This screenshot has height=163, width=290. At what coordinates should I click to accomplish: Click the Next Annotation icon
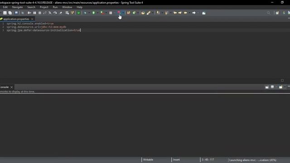coord(158,13)
